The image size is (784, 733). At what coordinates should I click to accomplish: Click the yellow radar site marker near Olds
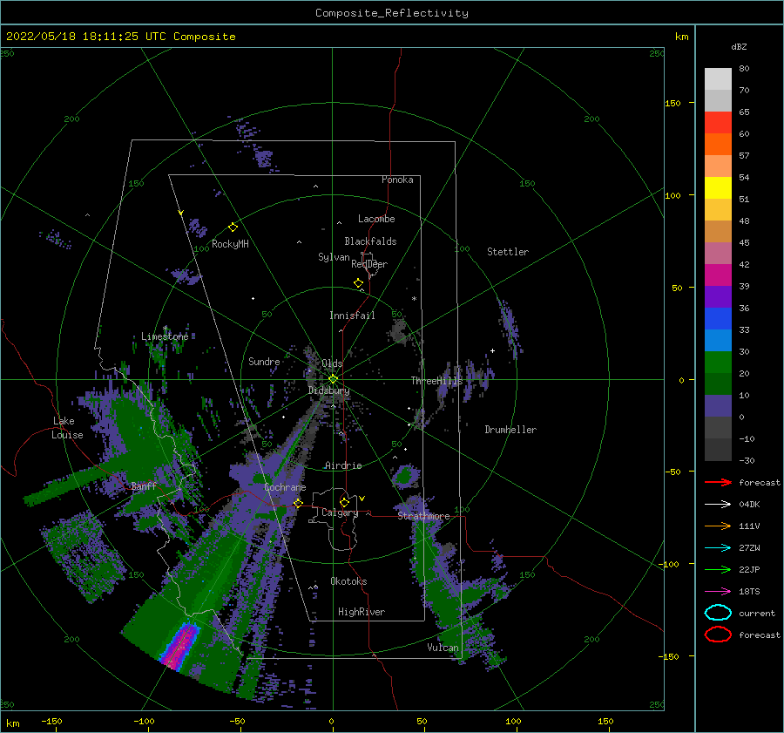coord(333,379)
